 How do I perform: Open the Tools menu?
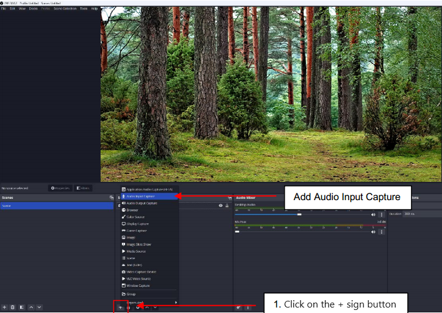[x=84, y=9]
